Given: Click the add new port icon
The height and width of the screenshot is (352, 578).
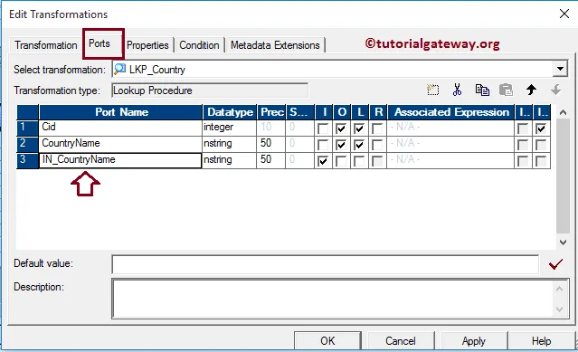Looking at the screenshot, I should click(432, 90).
